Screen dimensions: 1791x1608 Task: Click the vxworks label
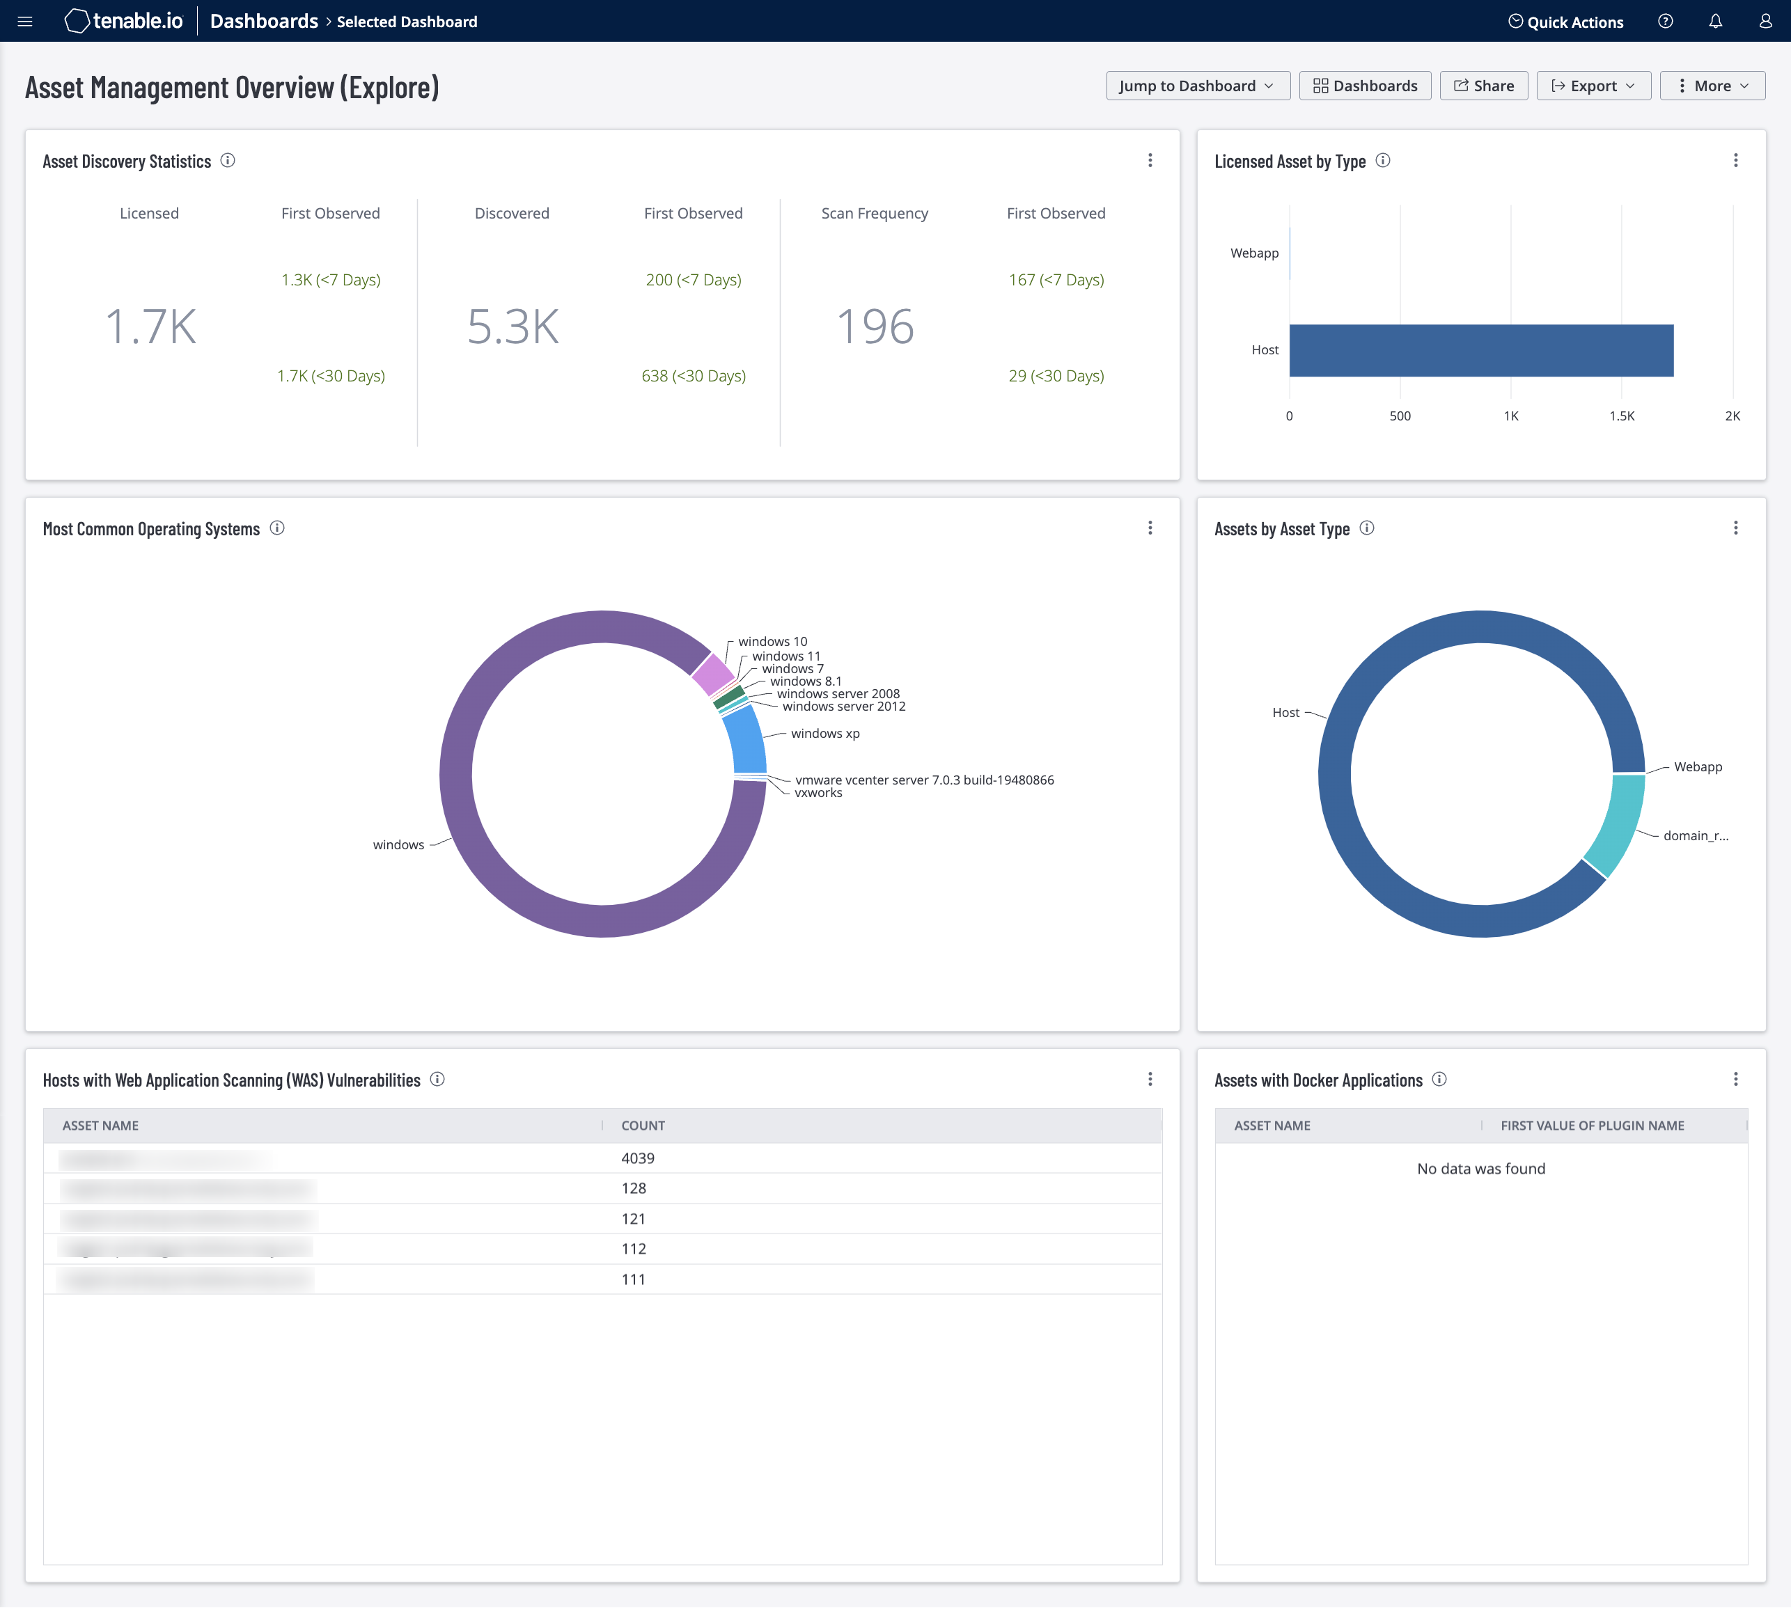[819, 792]
